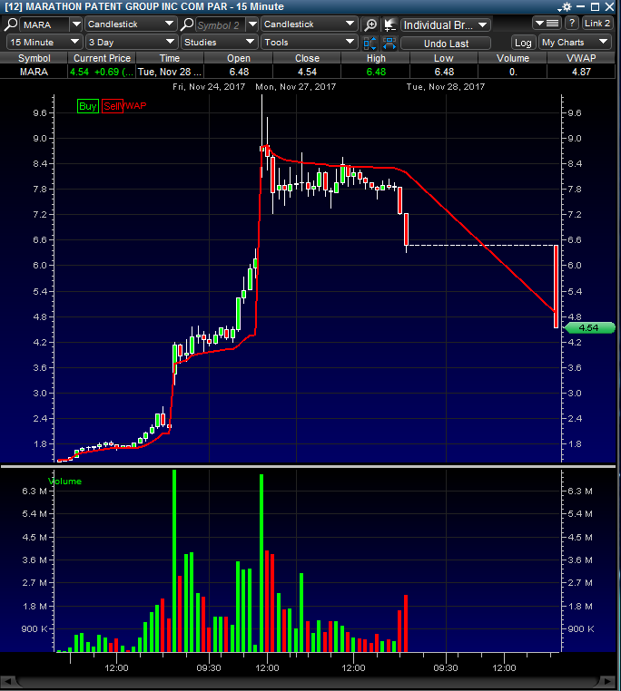The image size is (621, 691).
Task: Click the green Buy button on chart
Action: click(87, 106)
